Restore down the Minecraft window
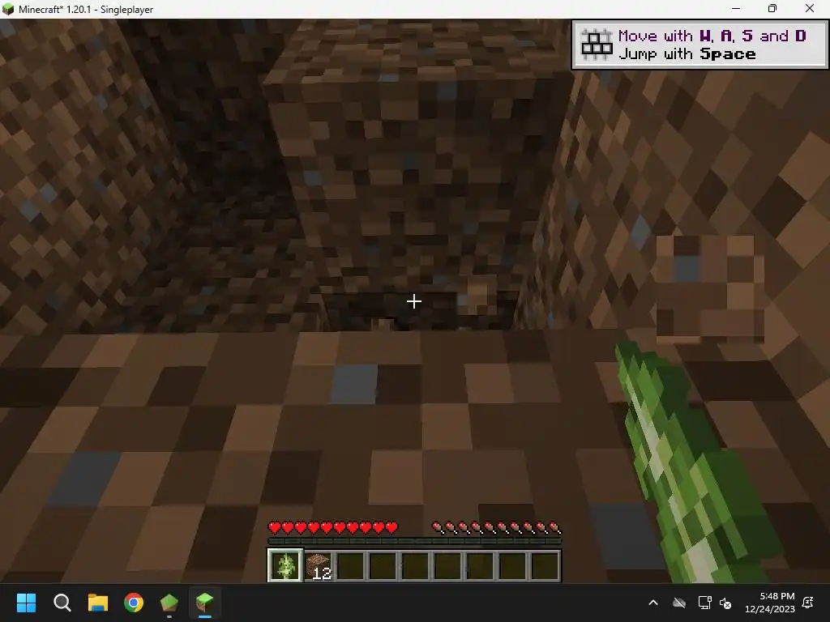 click(x=772, y=9)
